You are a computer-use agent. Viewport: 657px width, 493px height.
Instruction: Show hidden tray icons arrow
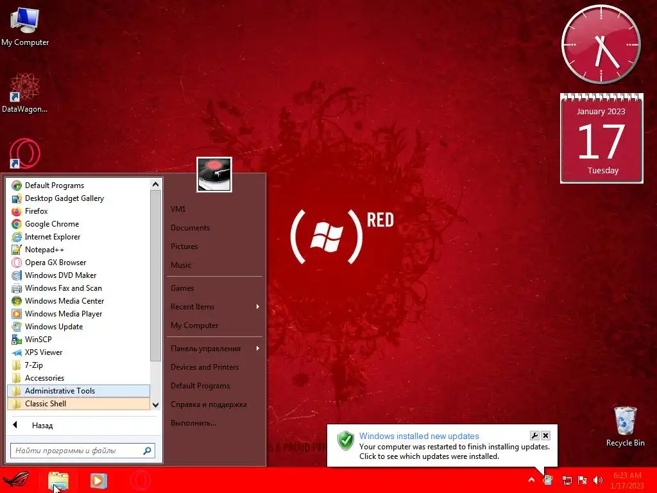[531, 480]
